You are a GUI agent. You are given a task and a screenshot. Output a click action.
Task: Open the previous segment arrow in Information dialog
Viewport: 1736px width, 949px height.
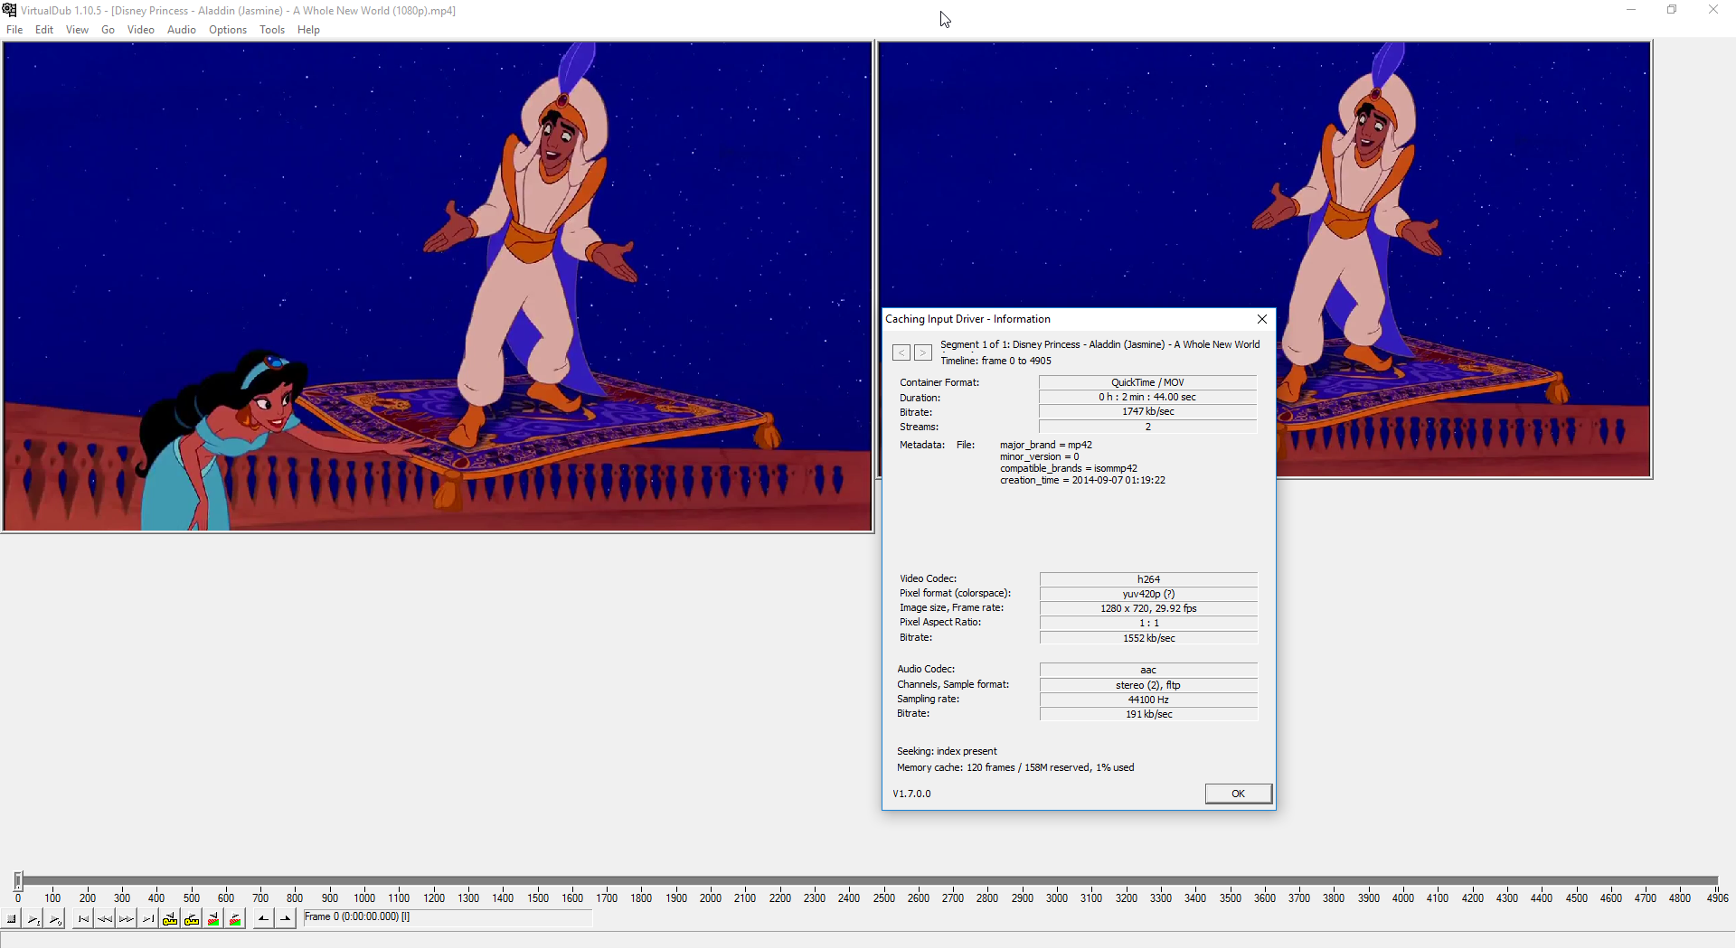coord(901,352)
